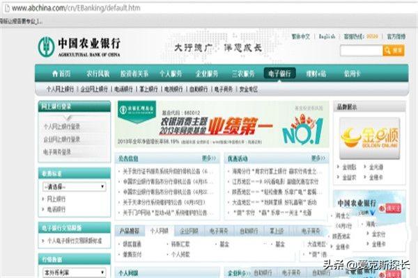Click 更多 in the 优惠活动 panel

click(318, 158)
